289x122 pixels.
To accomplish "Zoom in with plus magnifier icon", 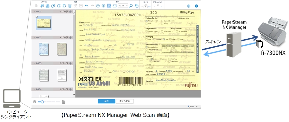I will coord(104,6).
